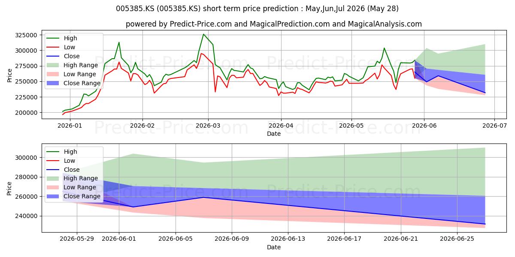Image resolution: width=515 pixels, height=257 pixels.
Task: Click the 2026-04 tick label on the date axis
Action: point(280,126)
